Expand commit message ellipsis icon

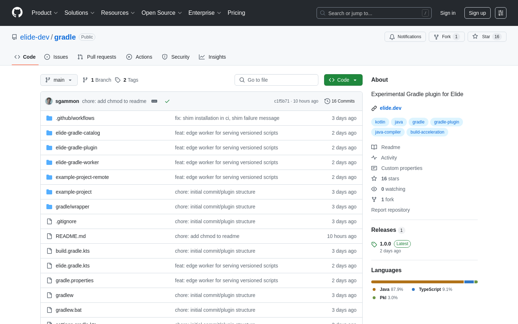point(154,101)
